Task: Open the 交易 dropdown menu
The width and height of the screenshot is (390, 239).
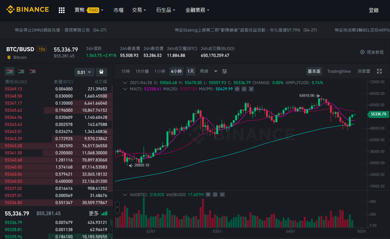Action: (x=139, y=10)
